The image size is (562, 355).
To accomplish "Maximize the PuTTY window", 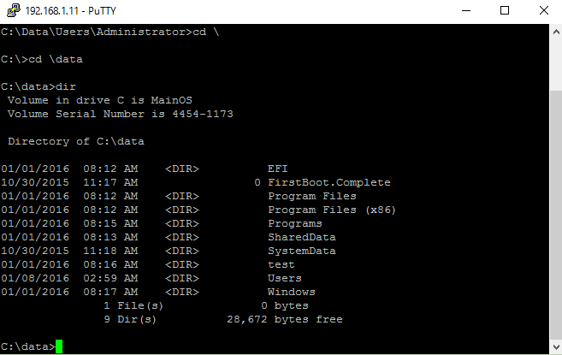I will click(x=504, y=11).
